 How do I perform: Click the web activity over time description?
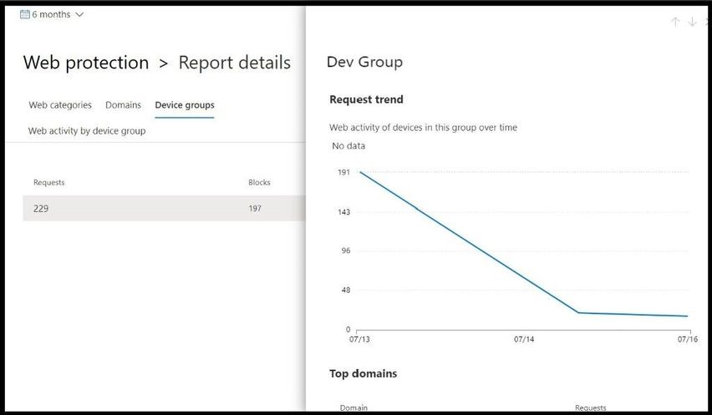coord(423,128)
